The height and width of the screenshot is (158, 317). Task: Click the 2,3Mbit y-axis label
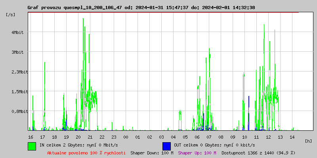(16, 72)
